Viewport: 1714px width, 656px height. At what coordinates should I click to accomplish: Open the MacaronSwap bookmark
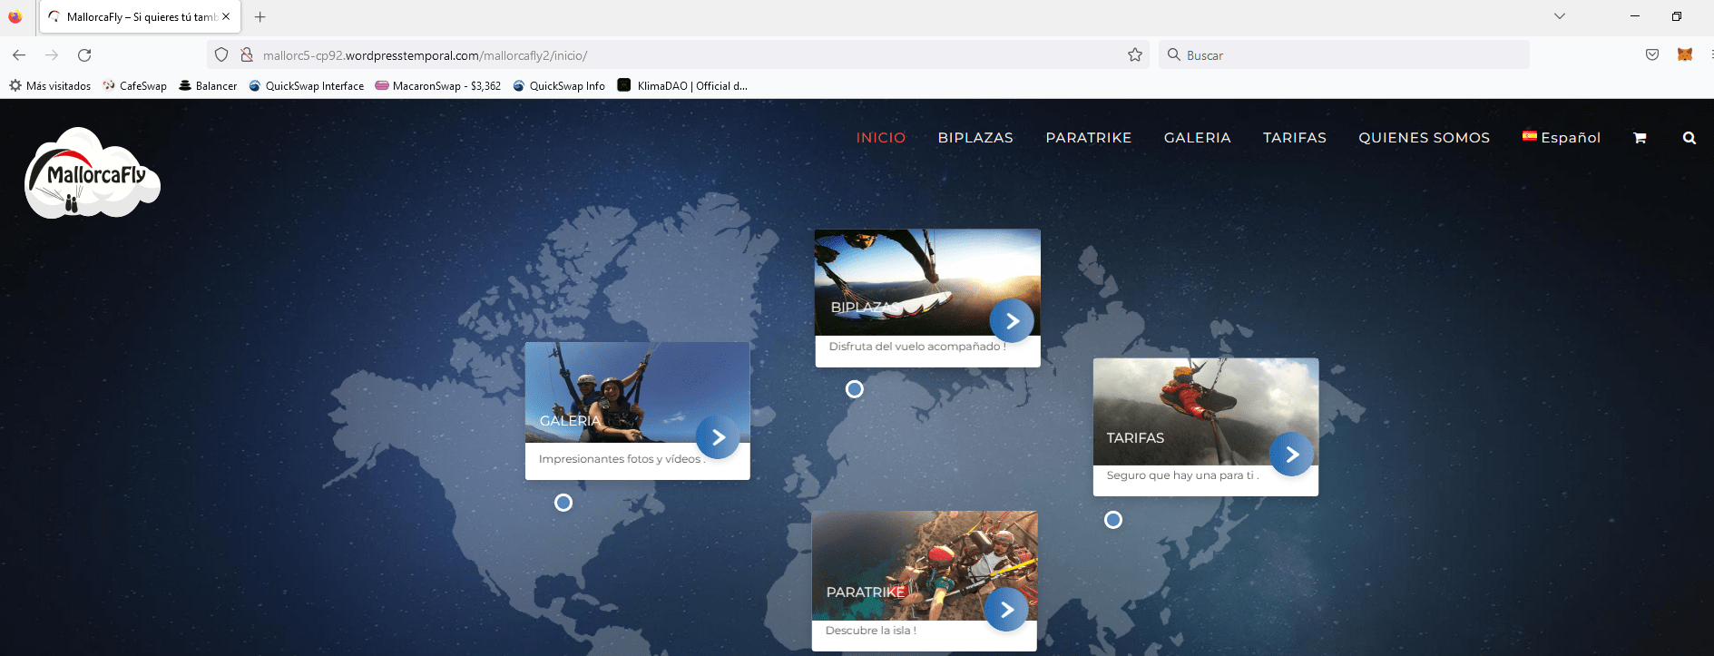[438, 86]
